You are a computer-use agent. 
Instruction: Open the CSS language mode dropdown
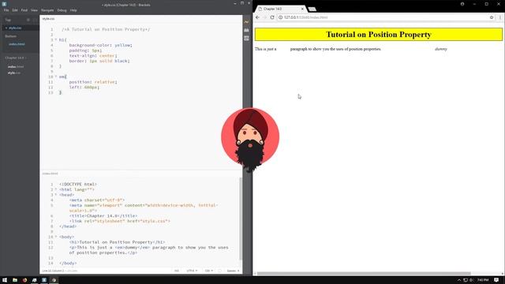point(208,271)
